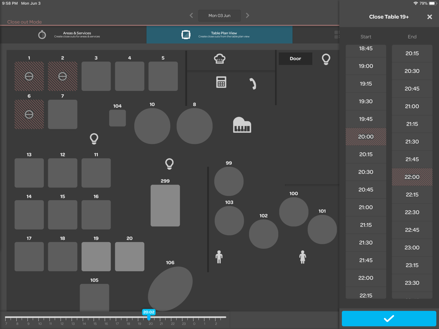Click the telephone icon on floor plan
Viewport: 439px width, 329px height.
253,84
